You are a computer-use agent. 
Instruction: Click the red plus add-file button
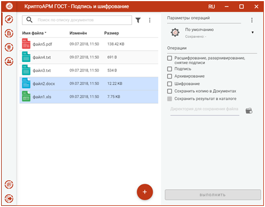(x=145, y=192)
